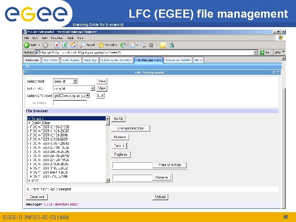Image resolution: width=296 pixels, height=222 pixels.
Task: Click file list scrollbar down arrow
Action: (x=107, y=180)
